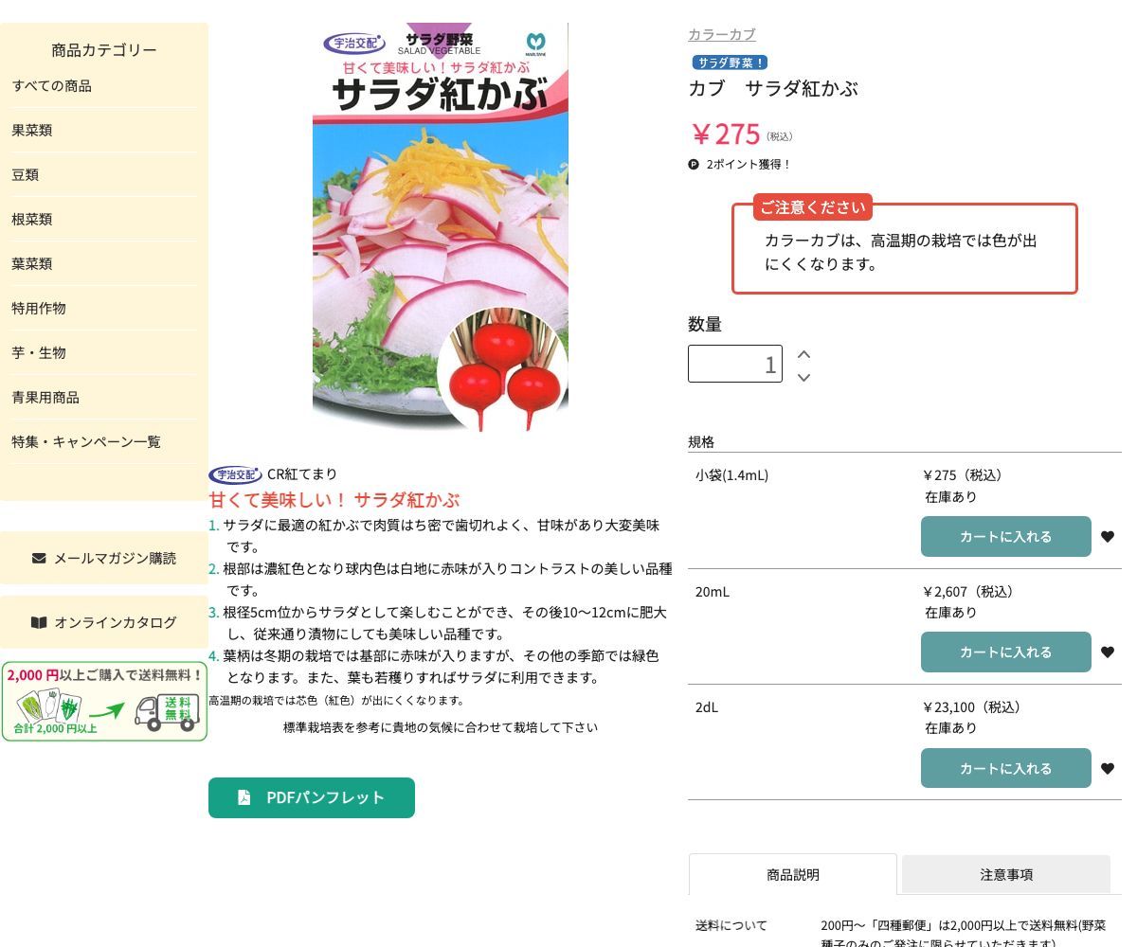Toggle the heart favorite for 20mL
Image resolution: width=1137 pixels, height=947 pixels.
click(x=1108, y=652)
